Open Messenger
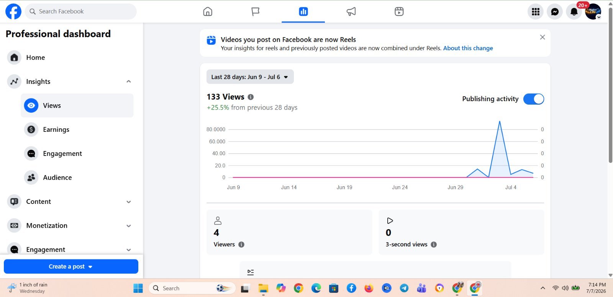This screenshot has width=613, height=297. [555, 11]
